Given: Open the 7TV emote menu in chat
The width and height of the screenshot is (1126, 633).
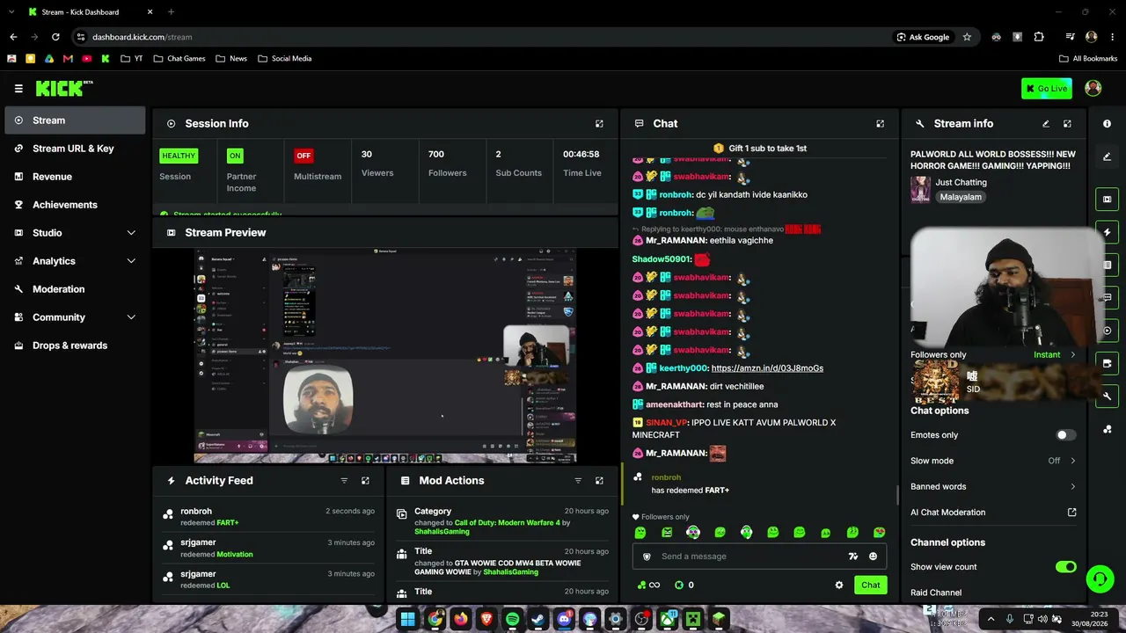Looking at the screenshot, I should tap(852, 557).
